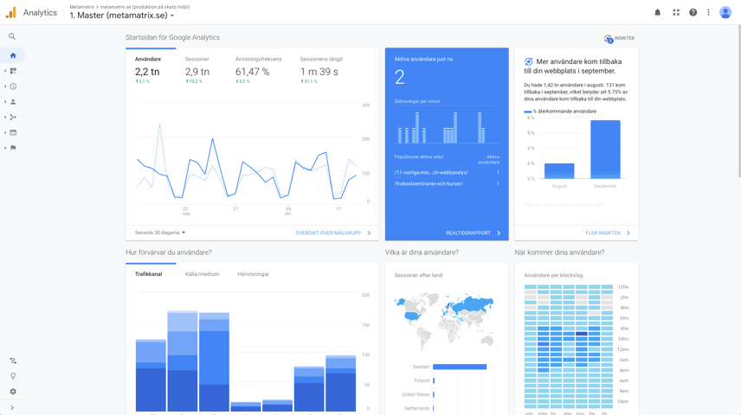The width and height of the screenshot is (741, 415).
Task: Click the search icon in the sidebar
Action: [x=12, y=36]
